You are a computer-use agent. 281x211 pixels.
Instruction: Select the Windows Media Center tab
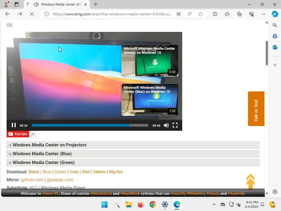[x=57, y=4]
